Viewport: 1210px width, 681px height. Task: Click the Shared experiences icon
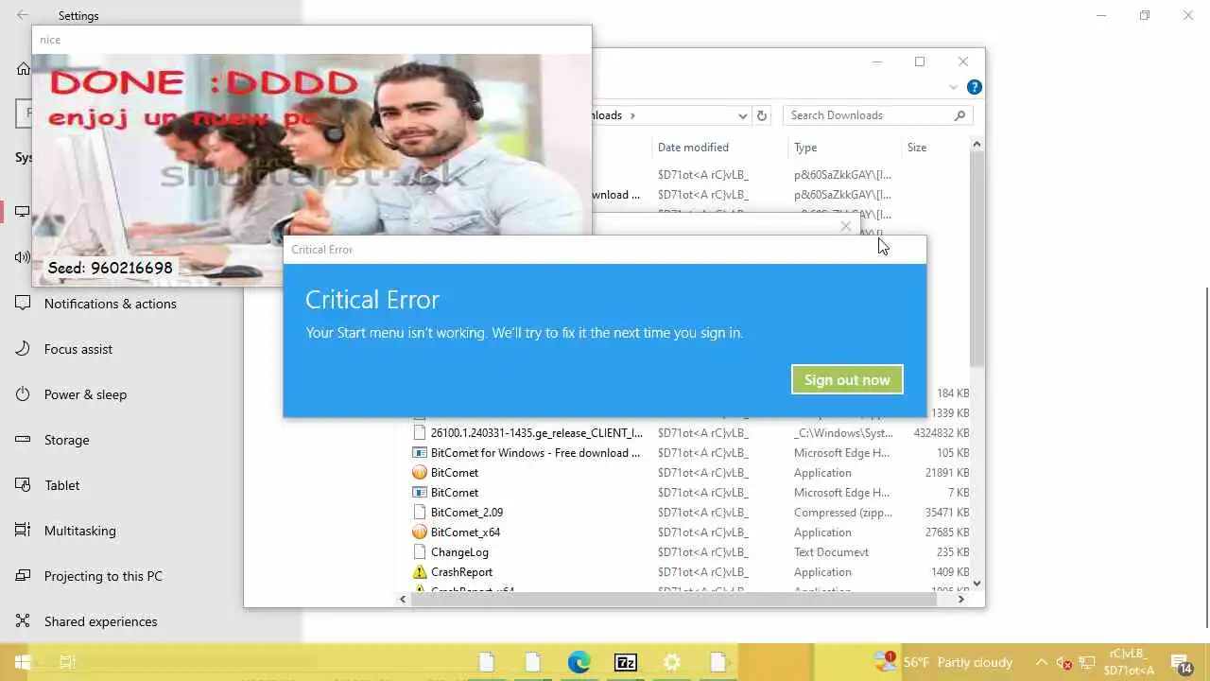click(23, 621)
